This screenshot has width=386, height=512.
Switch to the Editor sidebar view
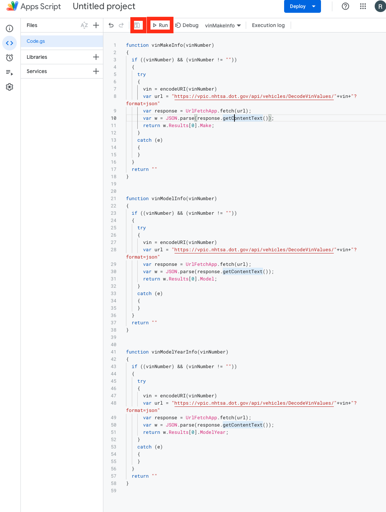tap(9, 43)
